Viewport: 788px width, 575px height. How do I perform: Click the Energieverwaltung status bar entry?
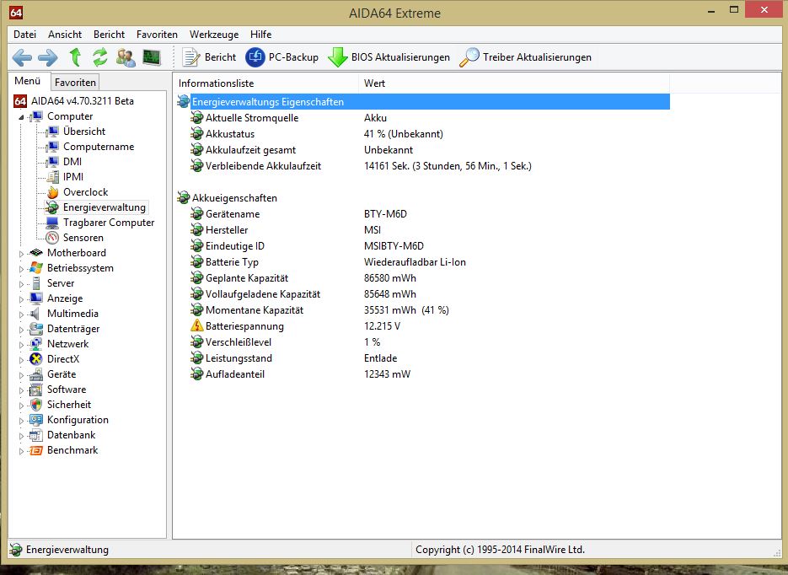pos(59,550)
